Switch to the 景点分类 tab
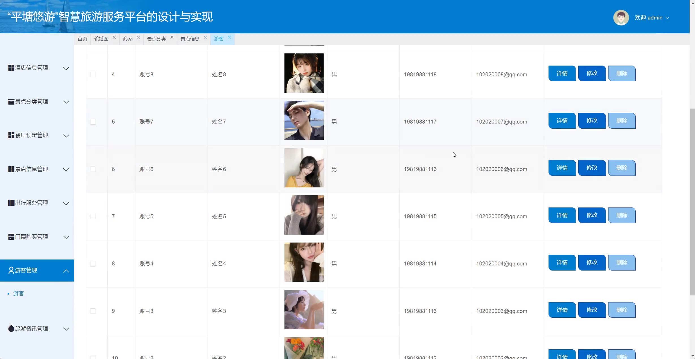The height and width of the screenshot is (359, 695). [156, 39]
